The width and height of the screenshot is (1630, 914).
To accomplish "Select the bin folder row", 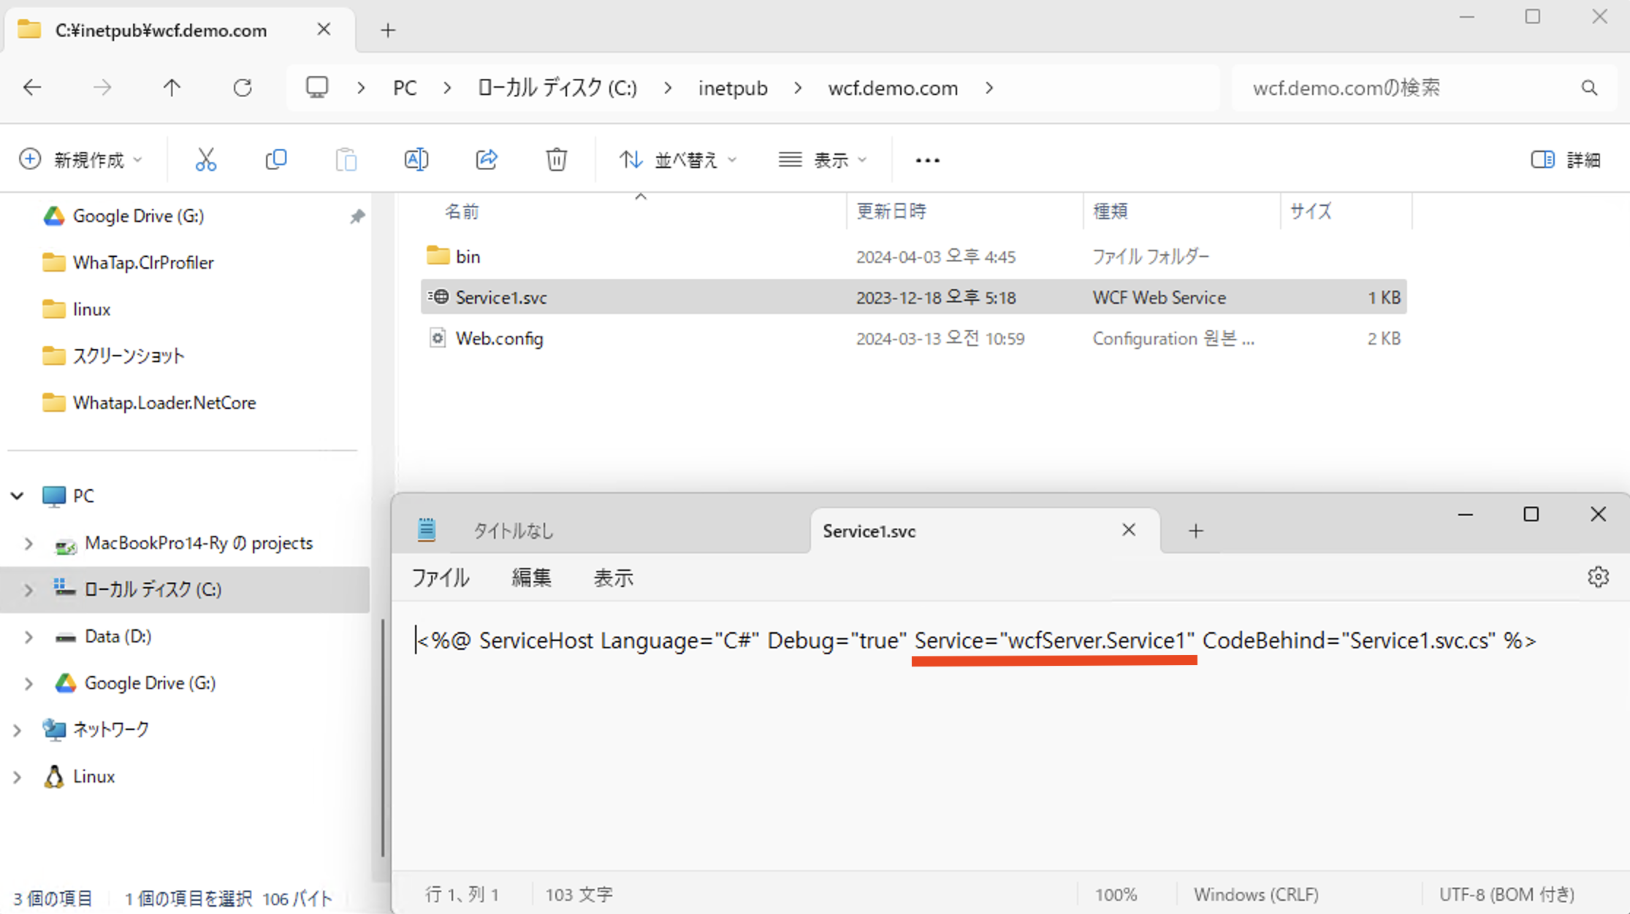I will (913, 256).
